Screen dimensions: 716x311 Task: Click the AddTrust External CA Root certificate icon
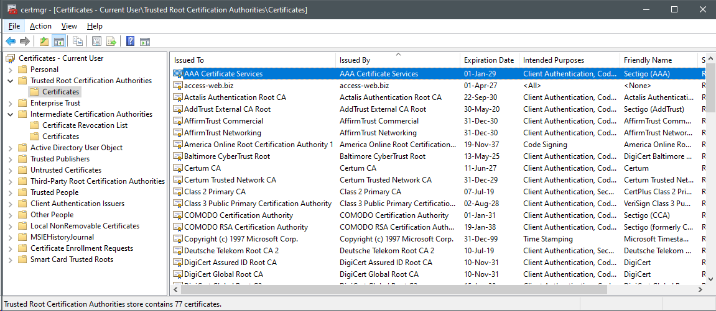[x=178, y=109]
